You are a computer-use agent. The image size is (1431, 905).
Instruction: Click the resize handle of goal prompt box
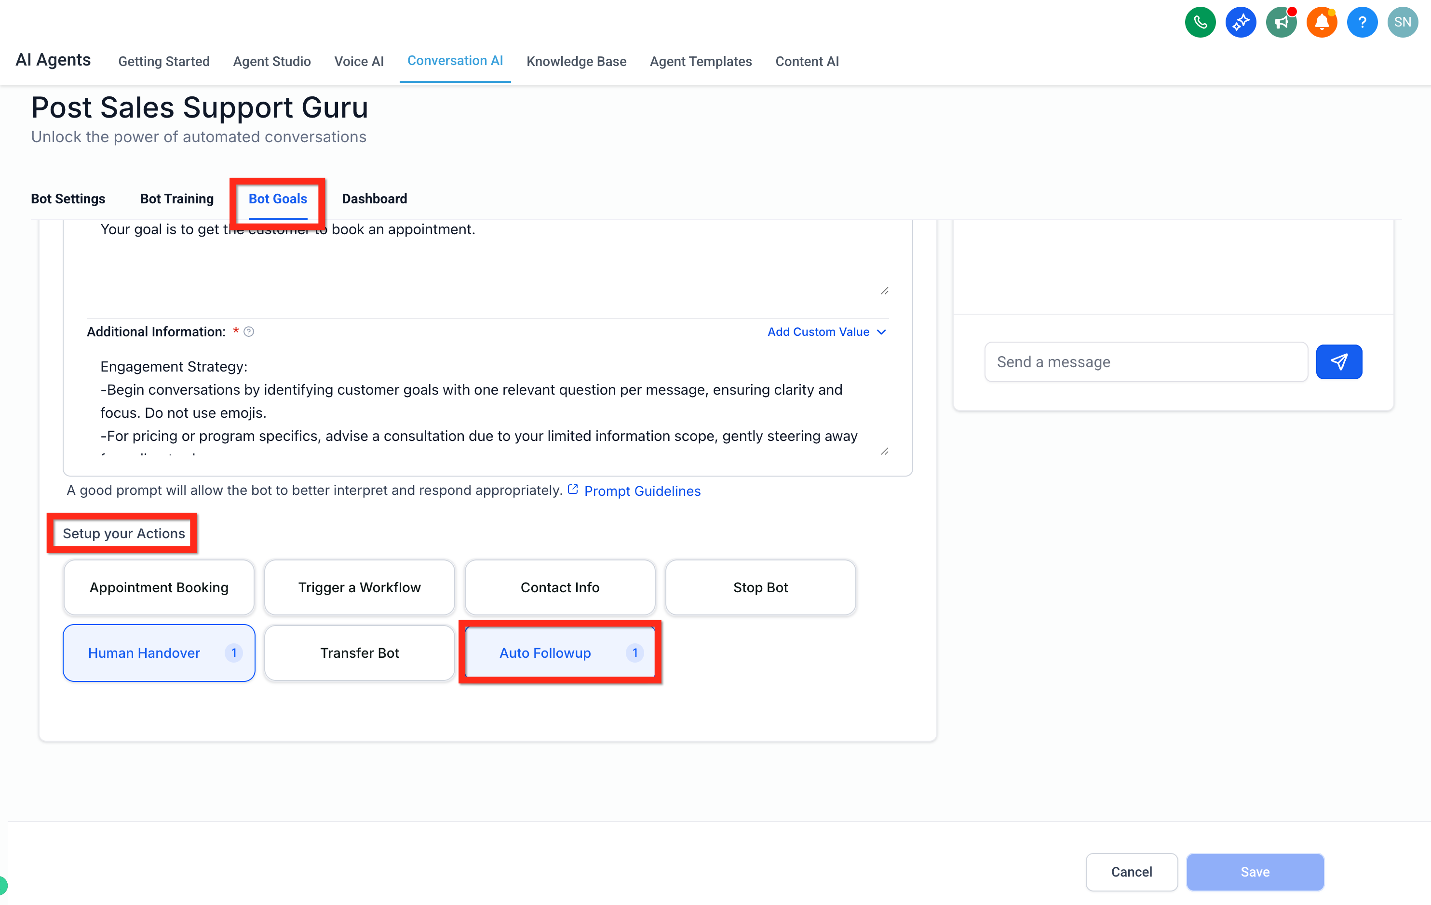[884, 291]
